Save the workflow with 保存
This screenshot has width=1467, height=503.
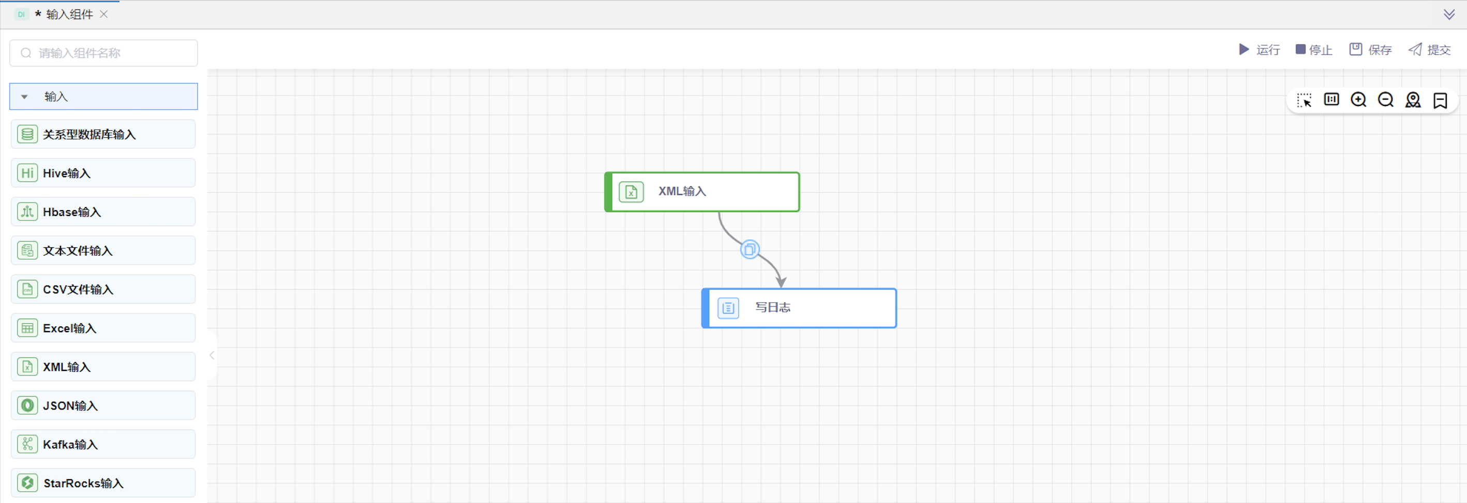click(x=1370, y=50)
